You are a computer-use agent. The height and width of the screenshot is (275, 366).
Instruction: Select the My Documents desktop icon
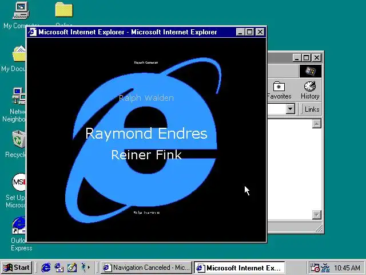[x=19, y=54]
